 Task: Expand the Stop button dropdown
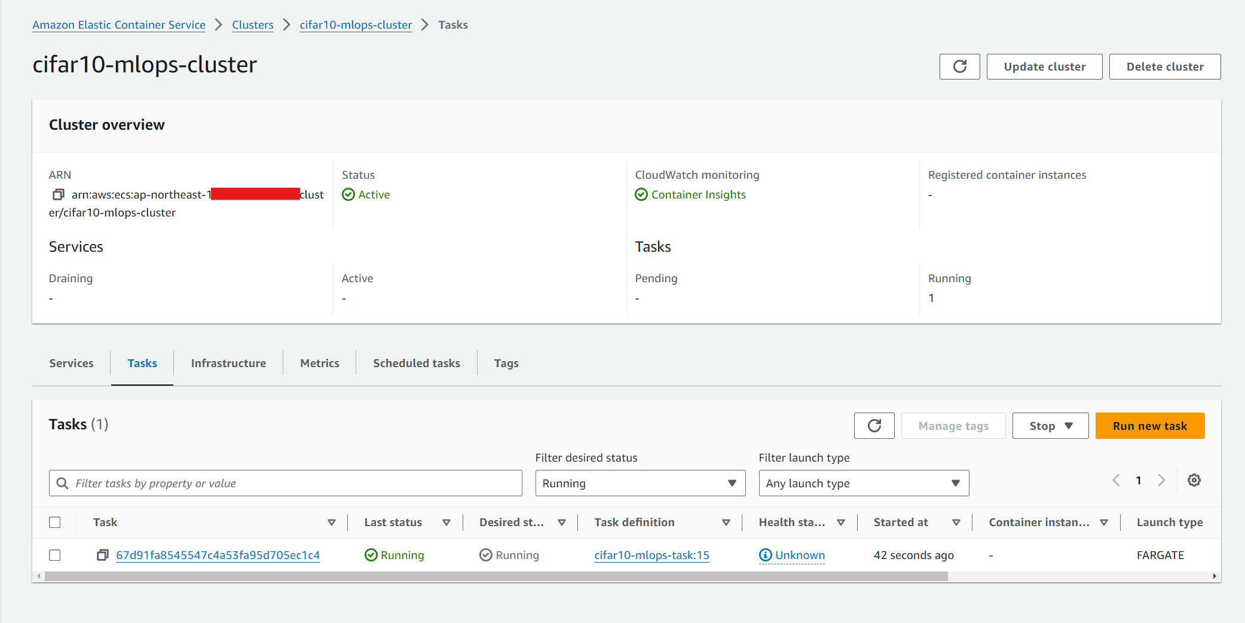coord(1050,426)
